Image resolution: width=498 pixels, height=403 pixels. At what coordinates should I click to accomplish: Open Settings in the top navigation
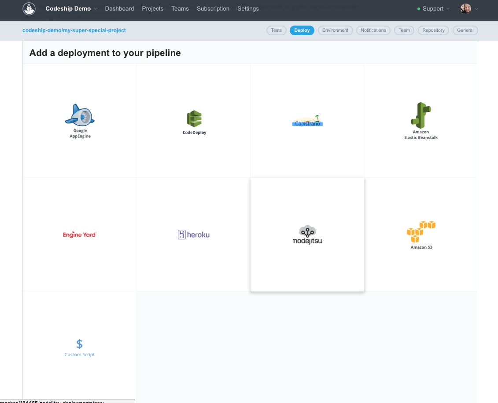pos(248,8)
